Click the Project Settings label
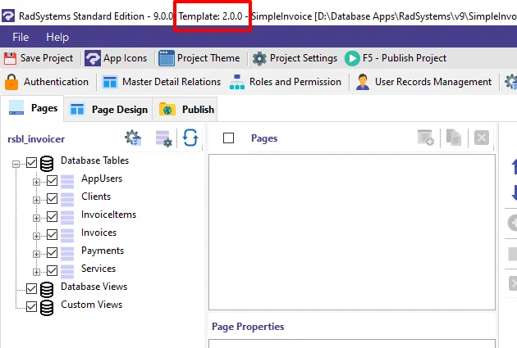517x348 pixels. tap(304, 58)
